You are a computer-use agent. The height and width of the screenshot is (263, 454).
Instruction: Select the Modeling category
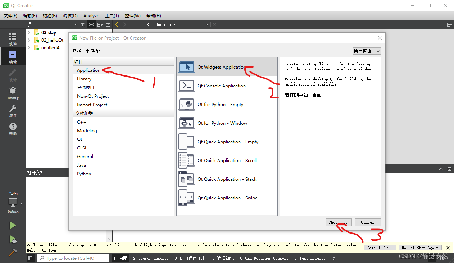(x=123, y=130)
